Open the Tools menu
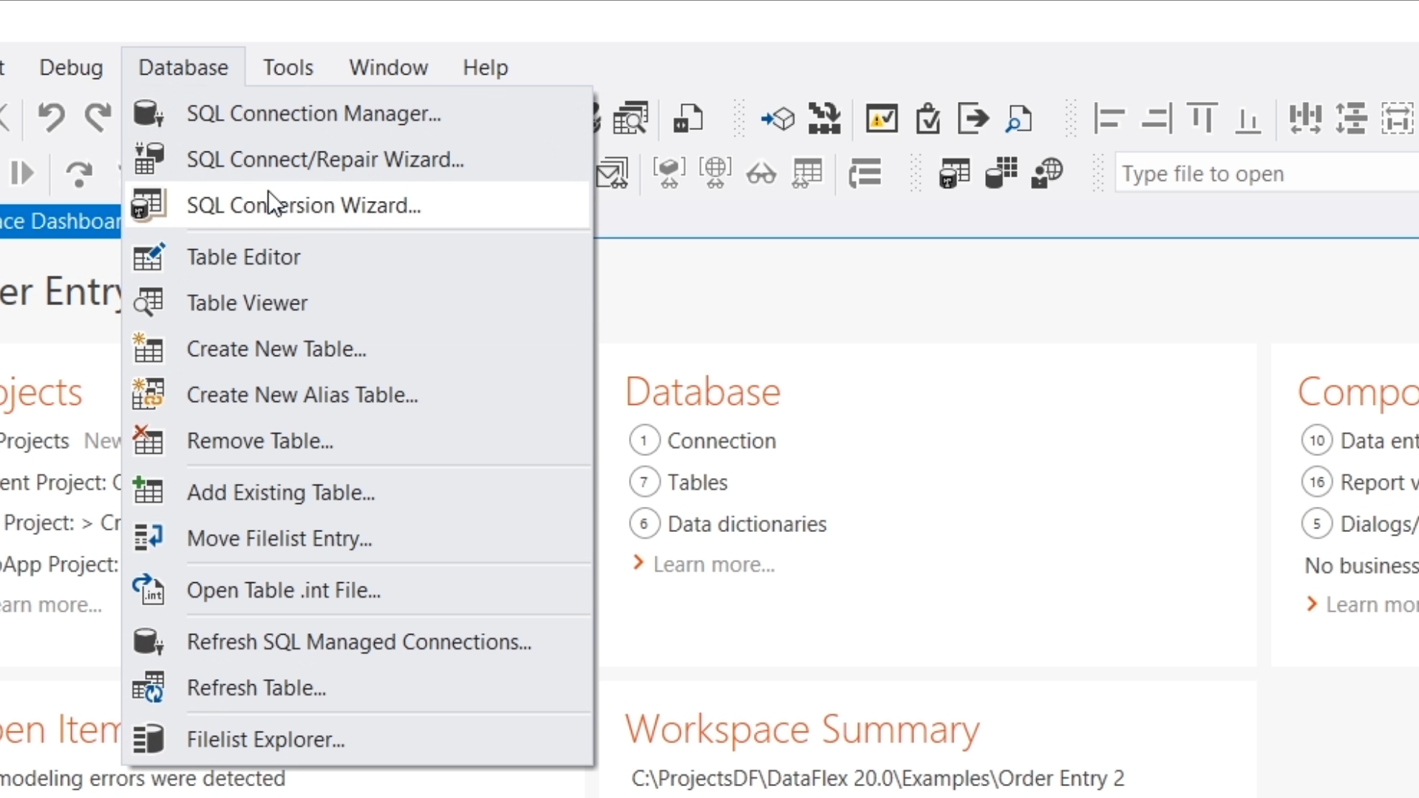The height and width of the screenshot is (798, 1419). coord(288,67)
